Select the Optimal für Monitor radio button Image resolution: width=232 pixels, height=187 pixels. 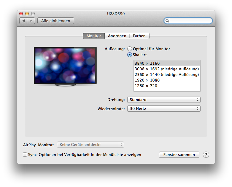point(129,49)
